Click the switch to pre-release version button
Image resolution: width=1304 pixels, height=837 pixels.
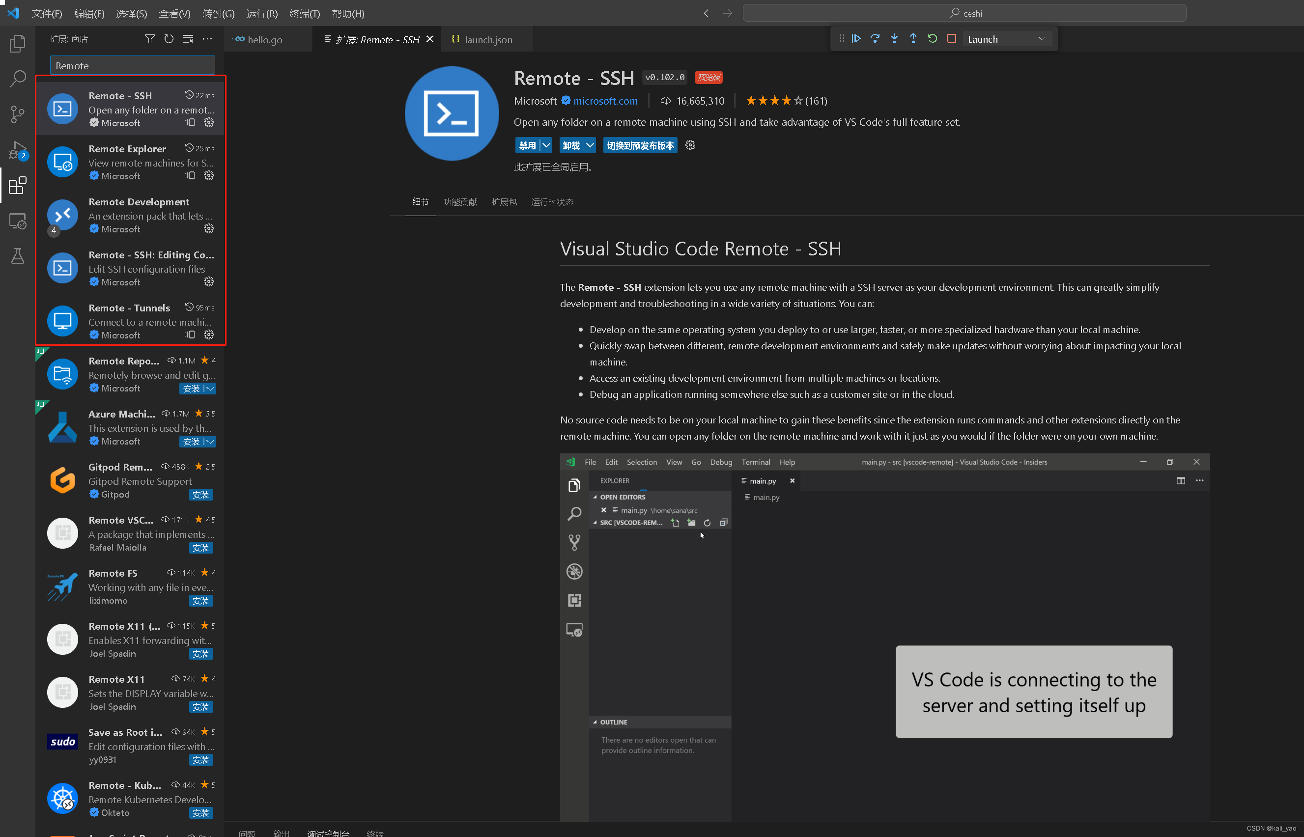[640, 146]
